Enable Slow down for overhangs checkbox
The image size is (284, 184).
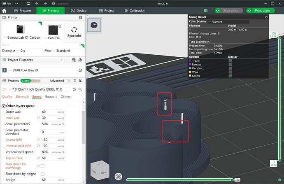pos(42,166)
